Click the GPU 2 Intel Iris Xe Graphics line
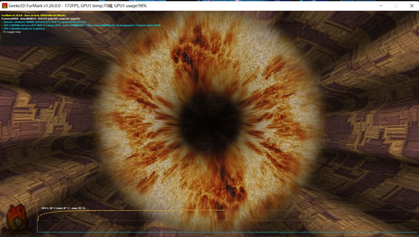Image resolution: width=419 pixels, height=237 pixels. point(23,29)
